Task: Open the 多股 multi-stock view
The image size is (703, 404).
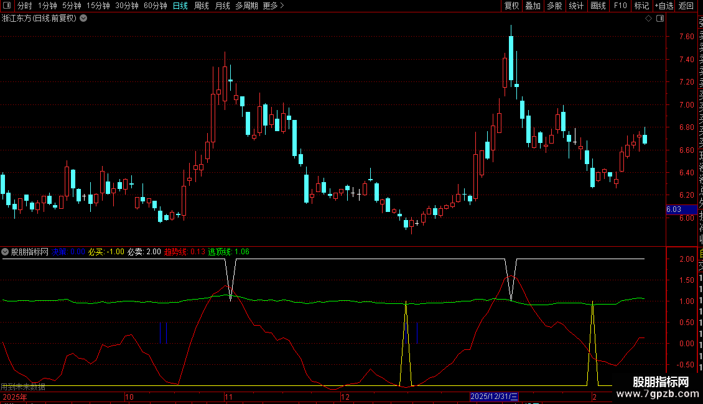Action: [554, 6]
